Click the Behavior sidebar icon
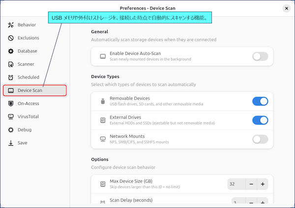 pyautogui.click(x=11, y=25)
